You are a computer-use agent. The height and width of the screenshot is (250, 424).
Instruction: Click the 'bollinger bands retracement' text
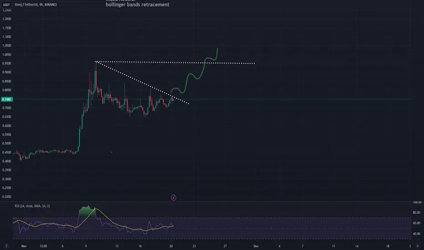point(137,5)
